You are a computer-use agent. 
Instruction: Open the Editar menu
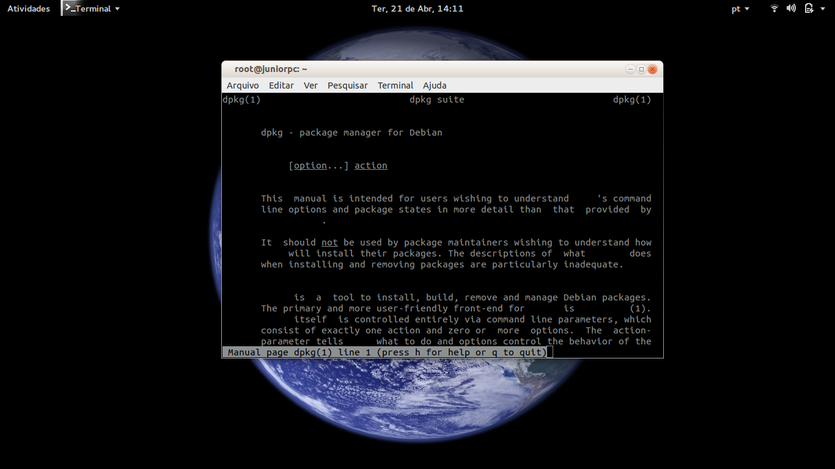pyautogui.click(x=281, y=85)
